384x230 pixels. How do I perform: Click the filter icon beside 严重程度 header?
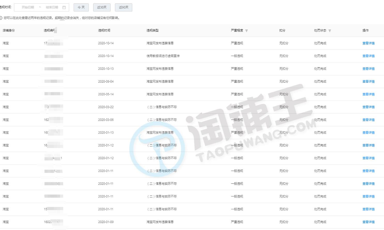pos(247,31)
